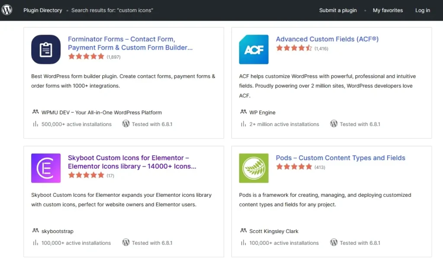This screenshot has width=443, height=262.
Task: Open the Plugin Directory link
Action: click(43, 10)
